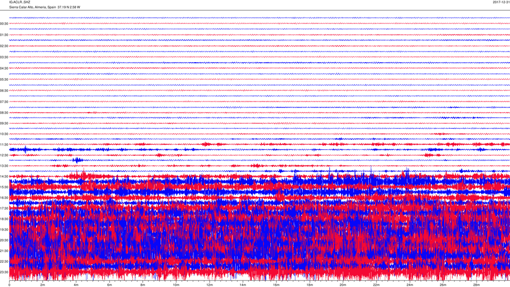This screenshot has width=510, height=287.
Task: Select the 02:30 time label
Action: click(4, 46)
